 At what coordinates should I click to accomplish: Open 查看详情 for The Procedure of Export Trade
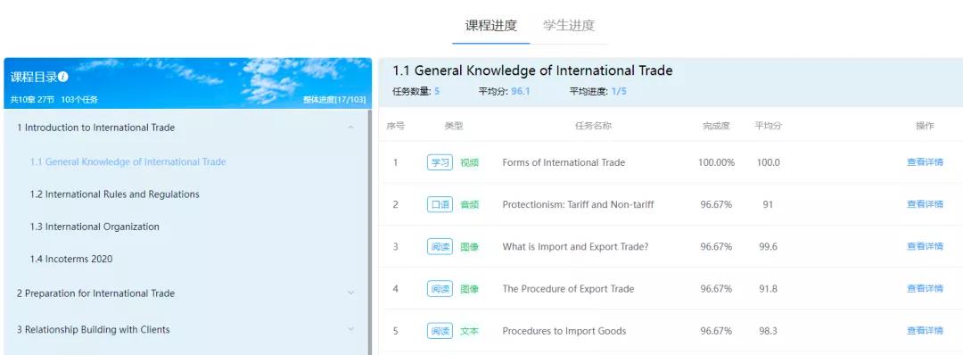click(x=925, y=289)
